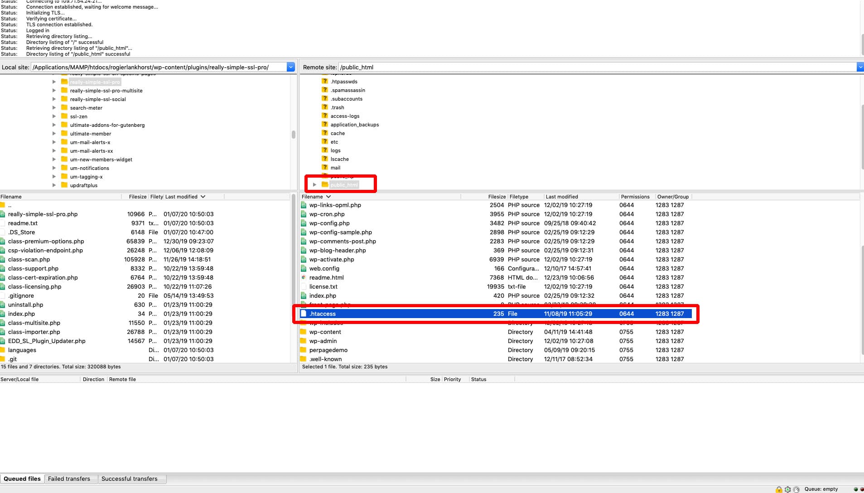Sort remote files by Last modified column
The height and width of the screenshot is (493, 864).
(562, 196)
